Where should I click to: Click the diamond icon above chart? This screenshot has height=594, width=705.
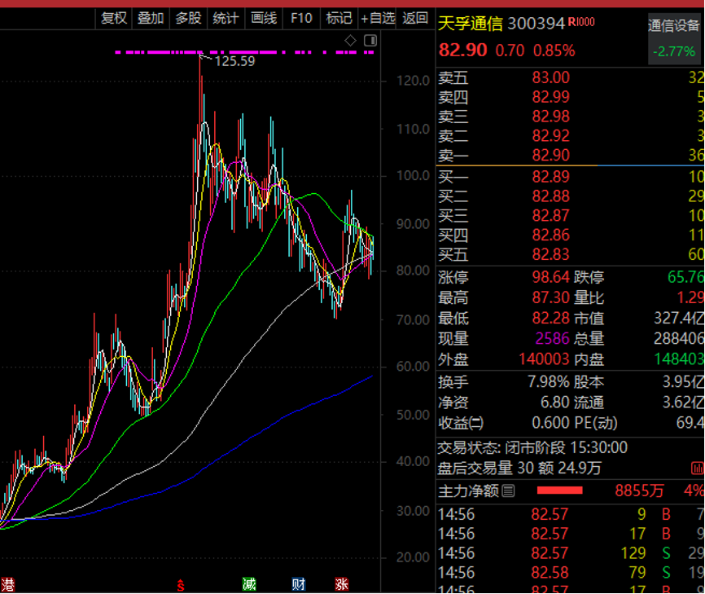tap(350, 41)
